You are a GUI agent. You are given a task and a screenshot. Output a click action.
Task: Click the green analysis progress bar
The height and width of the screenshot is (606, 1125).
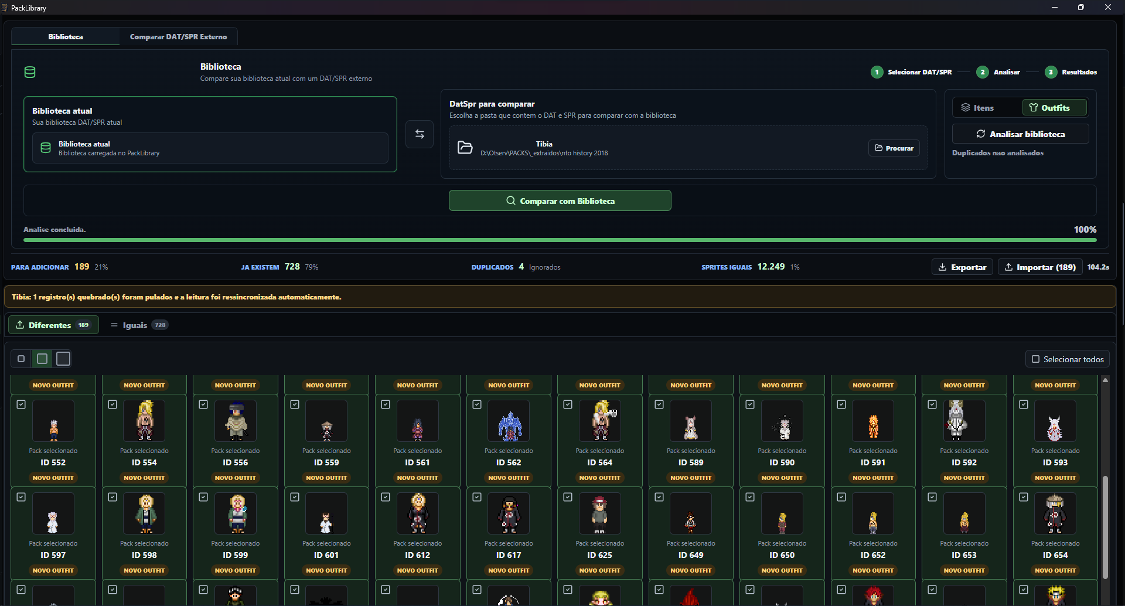(x=560, y=240)
